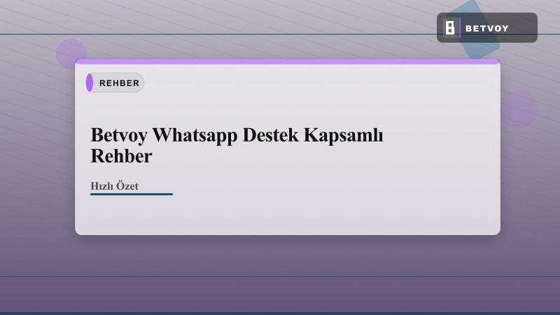Click the purple dot on the Rehber tag
Screen dimensions: 560x315
pyautogui.click(x=90, y=83)
